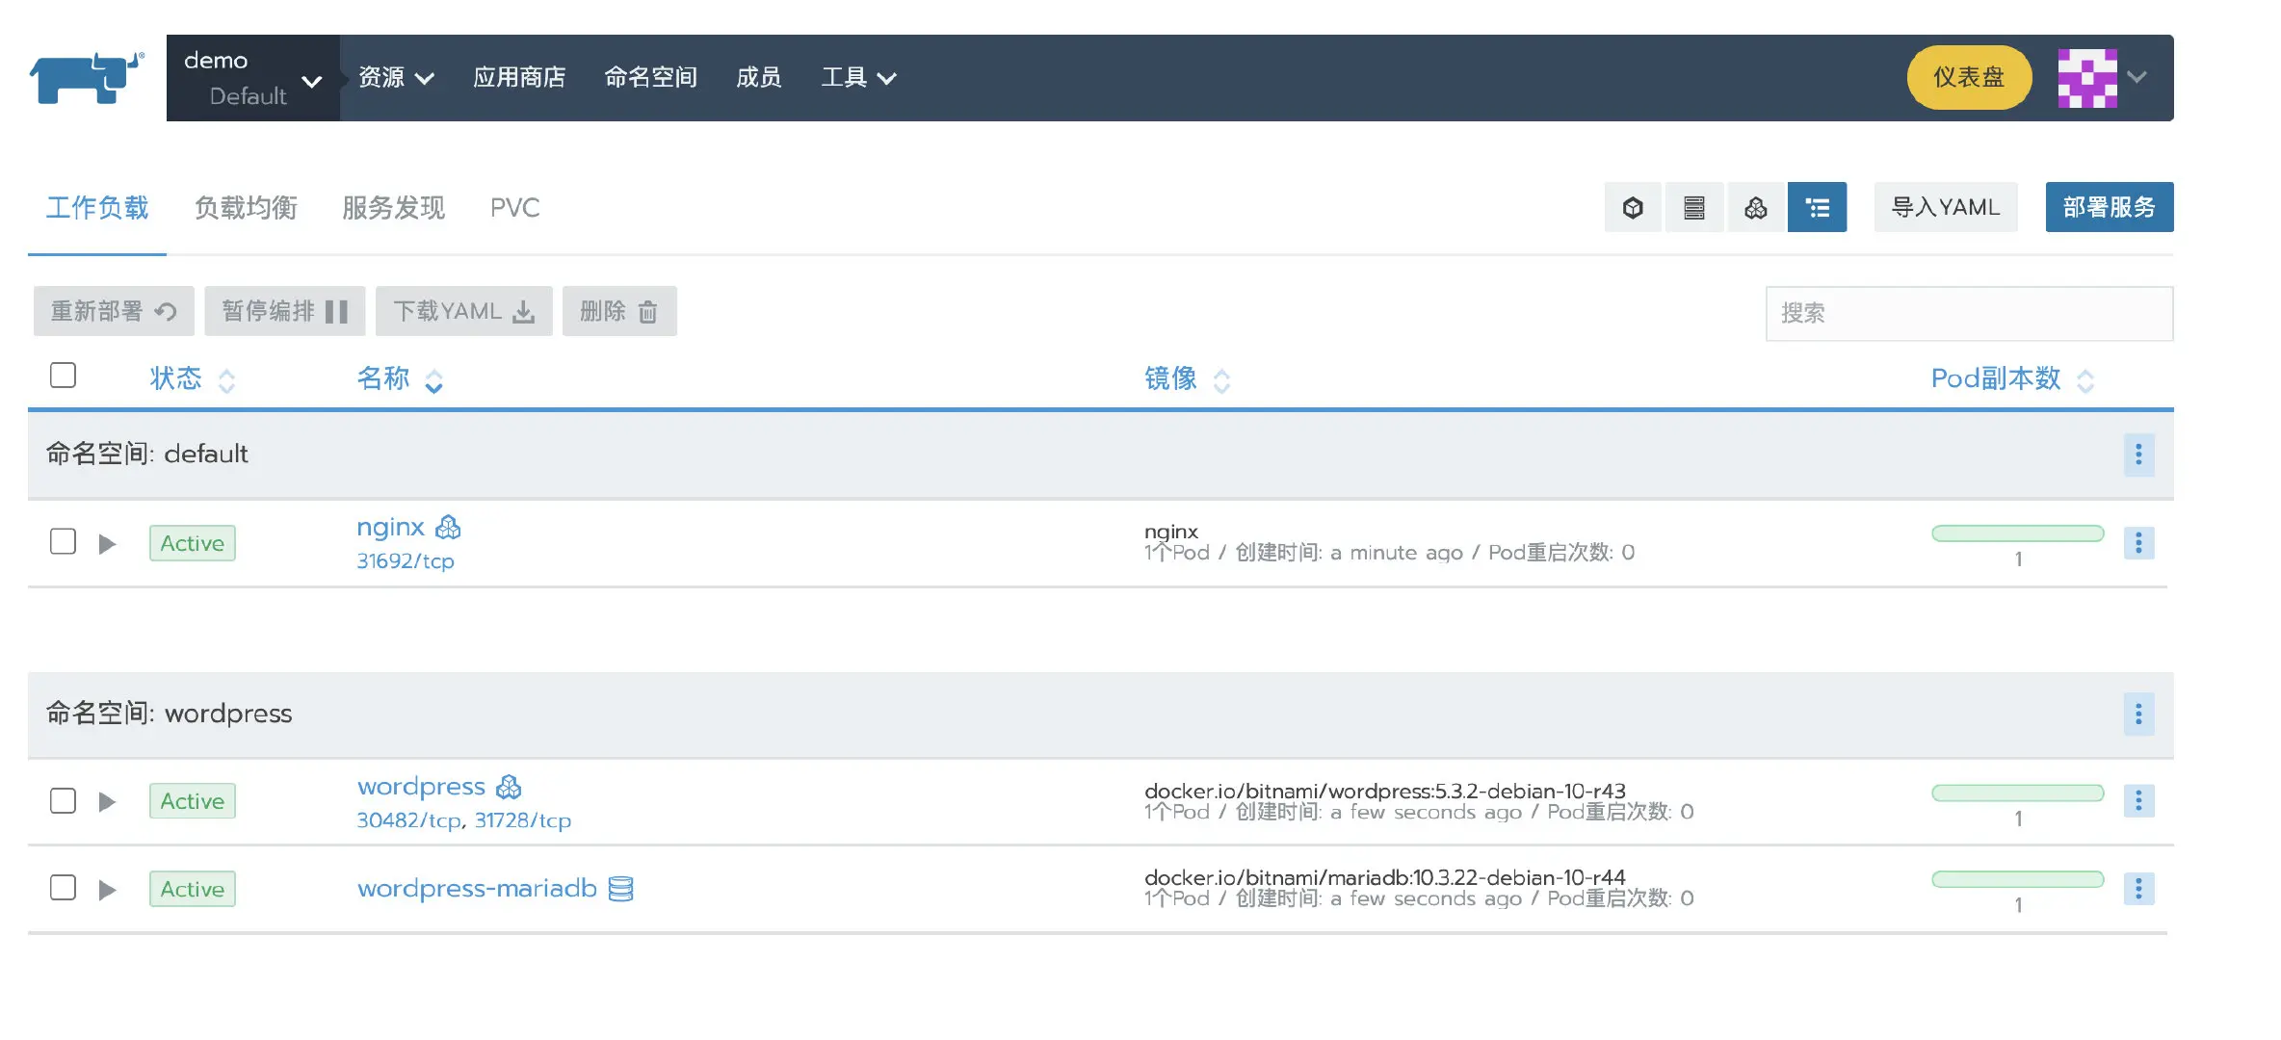Click the Rancher cow logo
Screen dimensions: 2281x1040
tap(86, 77)
